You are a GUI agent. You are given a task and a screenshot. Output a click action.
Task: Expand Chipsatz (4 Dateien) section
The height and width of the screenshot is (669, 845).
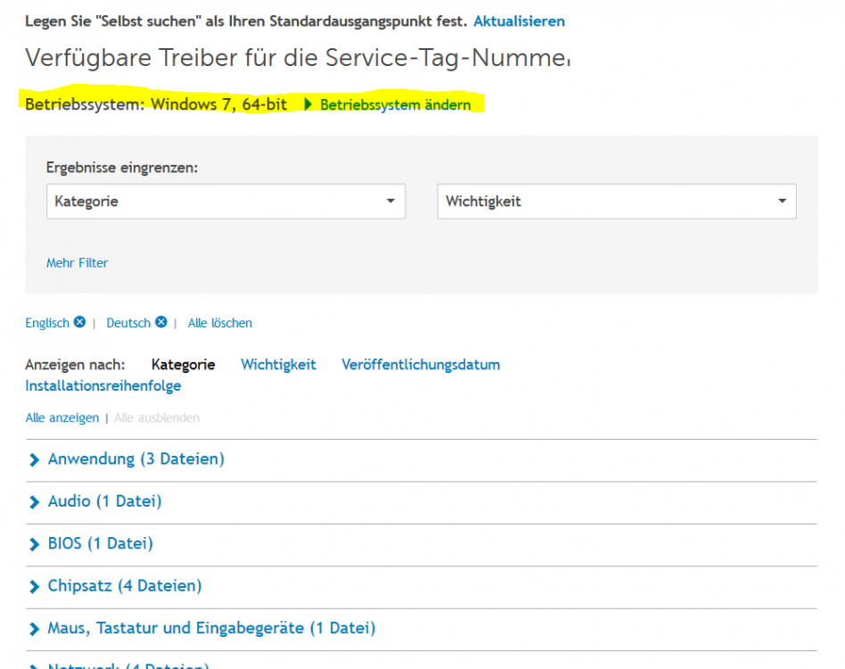pyautogui.click(x=125, y=586)
